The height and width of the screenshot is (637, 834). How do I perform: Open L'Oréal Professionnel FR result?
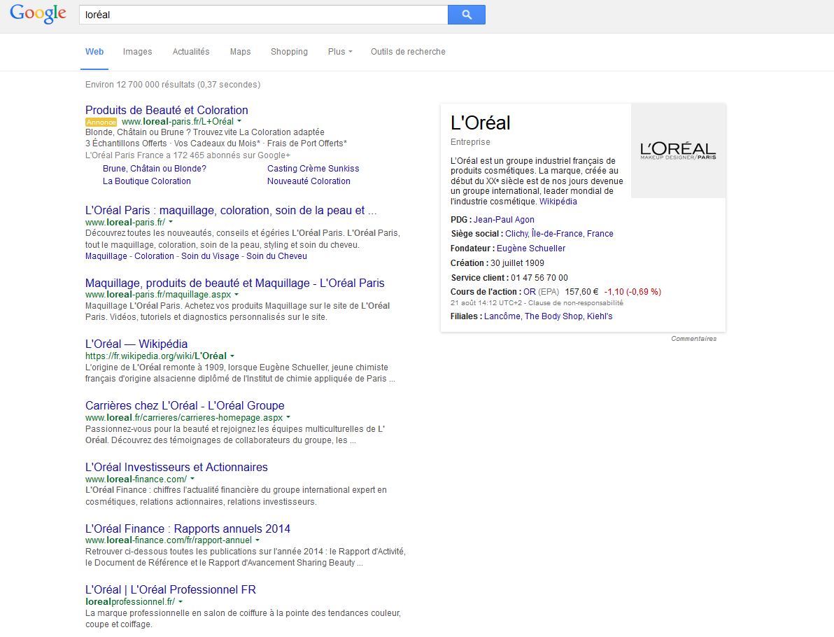pos(170,589)
